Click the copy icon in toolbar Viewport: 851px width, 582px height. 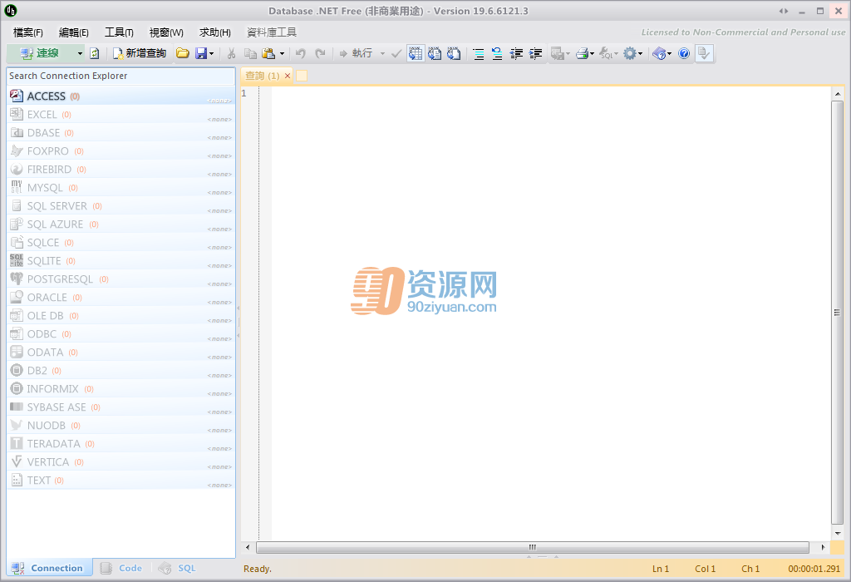click(250, 53)
